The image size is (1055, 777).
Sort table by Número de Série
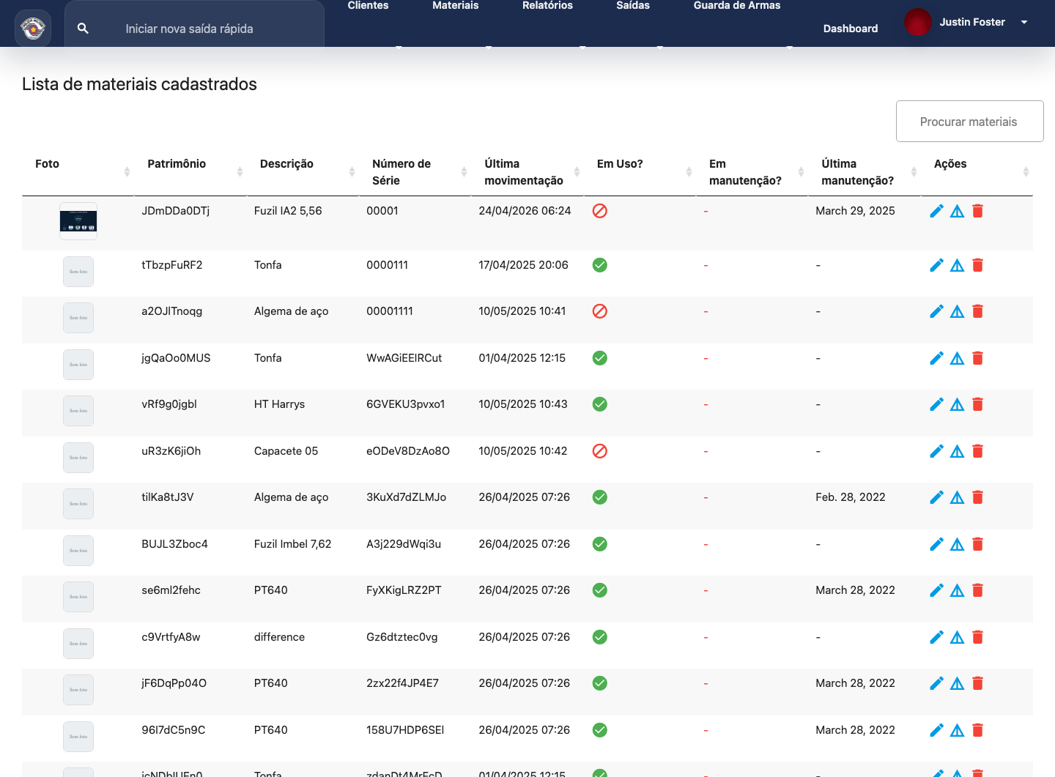point(415,172)
